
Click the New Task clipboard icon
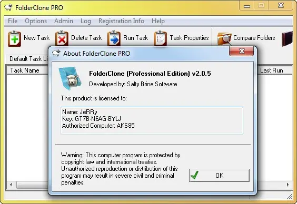[14, 38]
